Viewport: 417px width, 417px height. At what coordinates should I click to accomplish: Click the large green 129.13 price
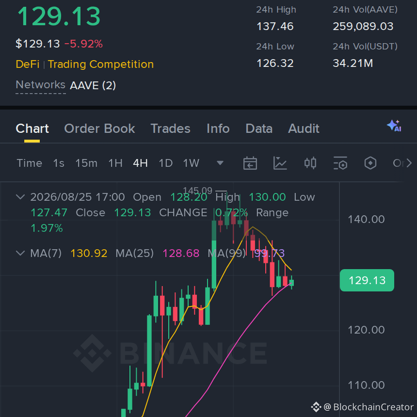coord(59,17)
